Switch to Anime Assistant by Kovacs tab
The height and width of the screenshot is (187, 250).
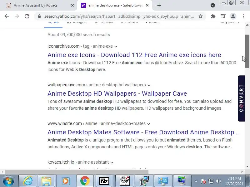point(36,5)
